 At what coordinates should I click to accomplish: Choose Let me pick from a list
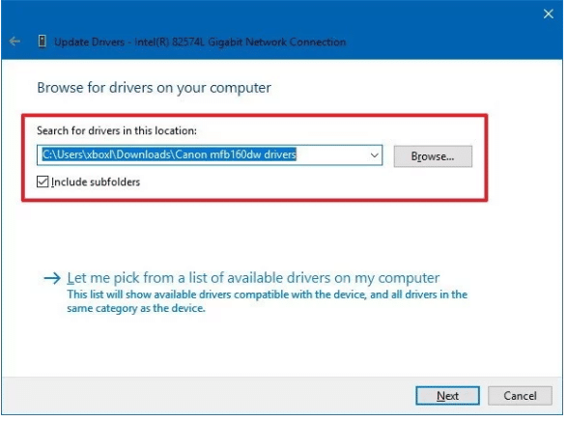[x=253, y=278]
